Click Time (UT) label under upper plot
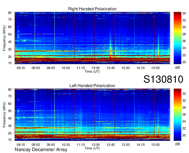 coord(92,72)
